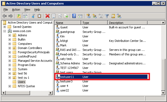The height and width of the screenshot is (102, 167).
Task: Open Help with blue question mark icon
Action: click(74, 16)
